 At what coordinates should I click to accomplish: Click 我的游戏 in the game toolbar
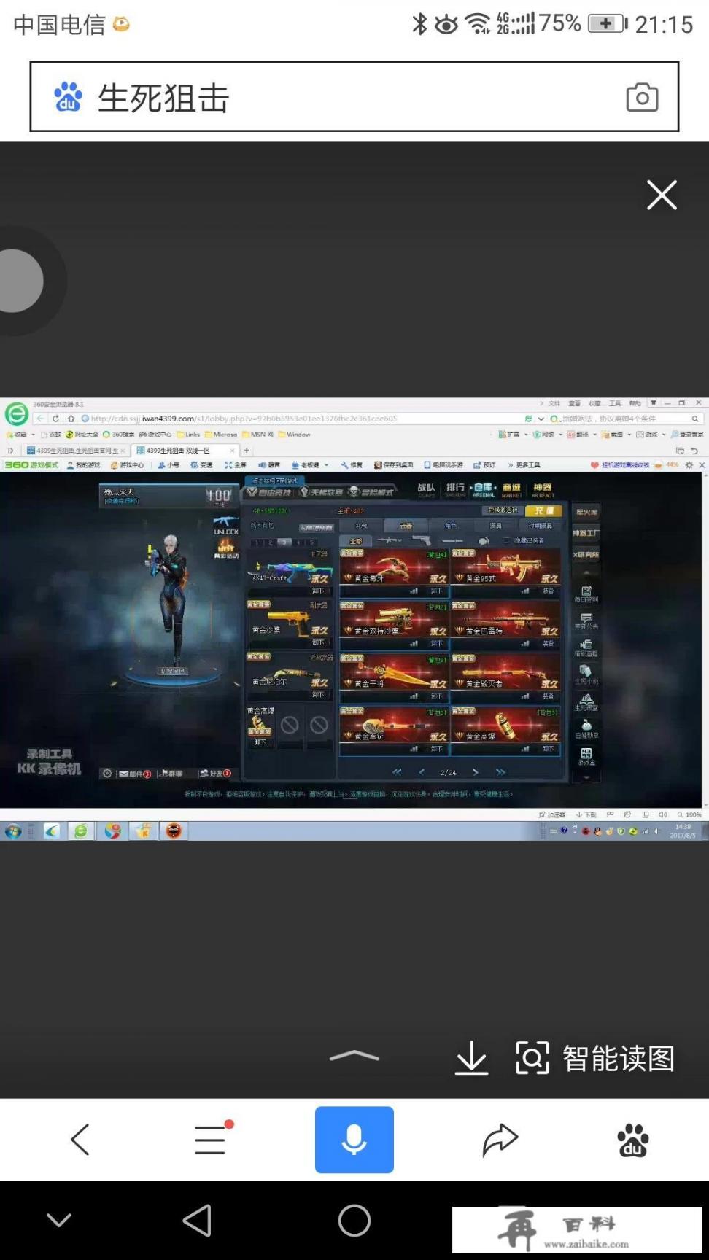click(83, 465)
